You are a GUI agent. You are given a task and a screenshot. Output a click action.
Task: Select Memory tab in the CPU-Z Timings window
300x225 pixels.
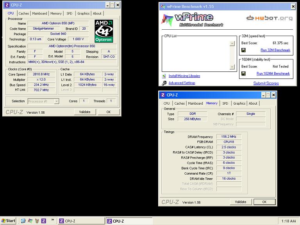(x=212, y=103)
